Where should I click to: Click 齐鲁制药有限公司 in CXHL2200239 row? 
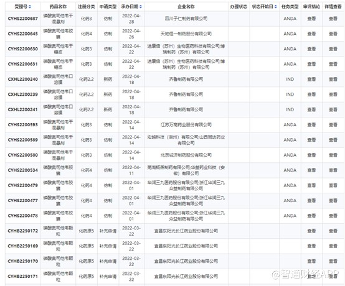[x=186, y=95]
